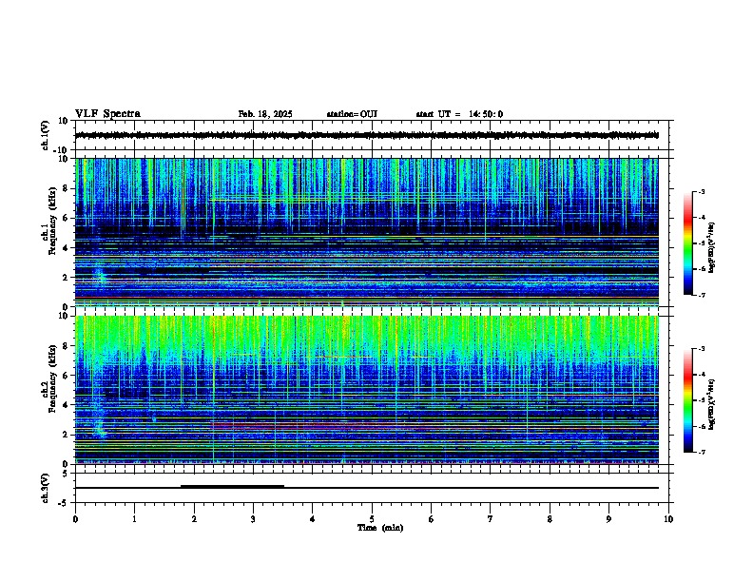Viewport: 753px width, 582px height.
Task: Click the "-7" label on ch.2 color scale
Action: click(701, 453)
